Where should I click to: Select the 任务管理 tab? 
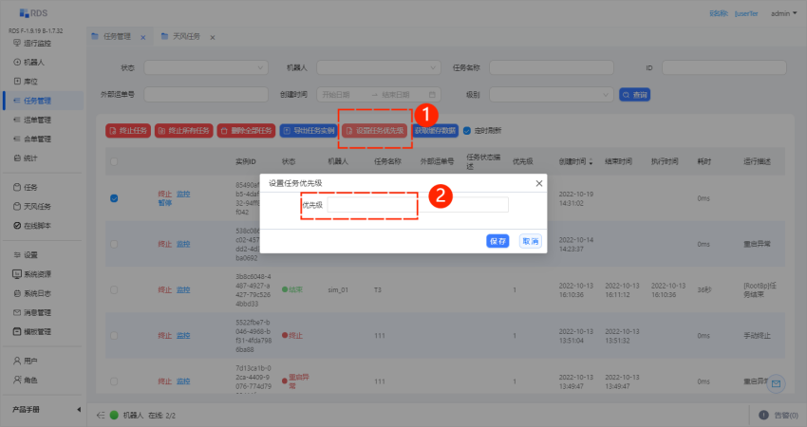pos(116,36)
